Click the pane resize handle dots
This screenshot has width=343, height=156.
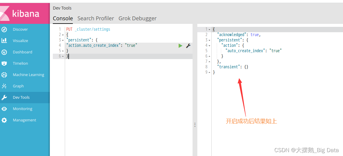click(x=195, y=125)
